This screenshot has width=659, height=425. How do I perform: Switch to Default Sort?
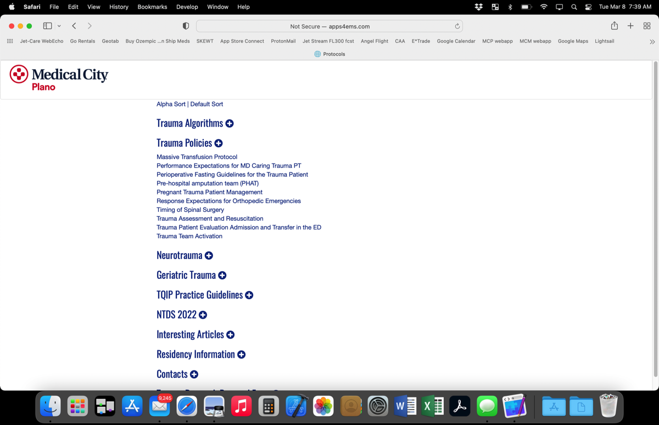(206, 104)
